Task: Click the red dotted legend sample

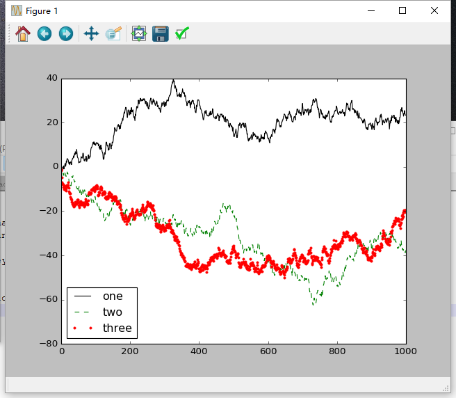Action: pos(83,328)
